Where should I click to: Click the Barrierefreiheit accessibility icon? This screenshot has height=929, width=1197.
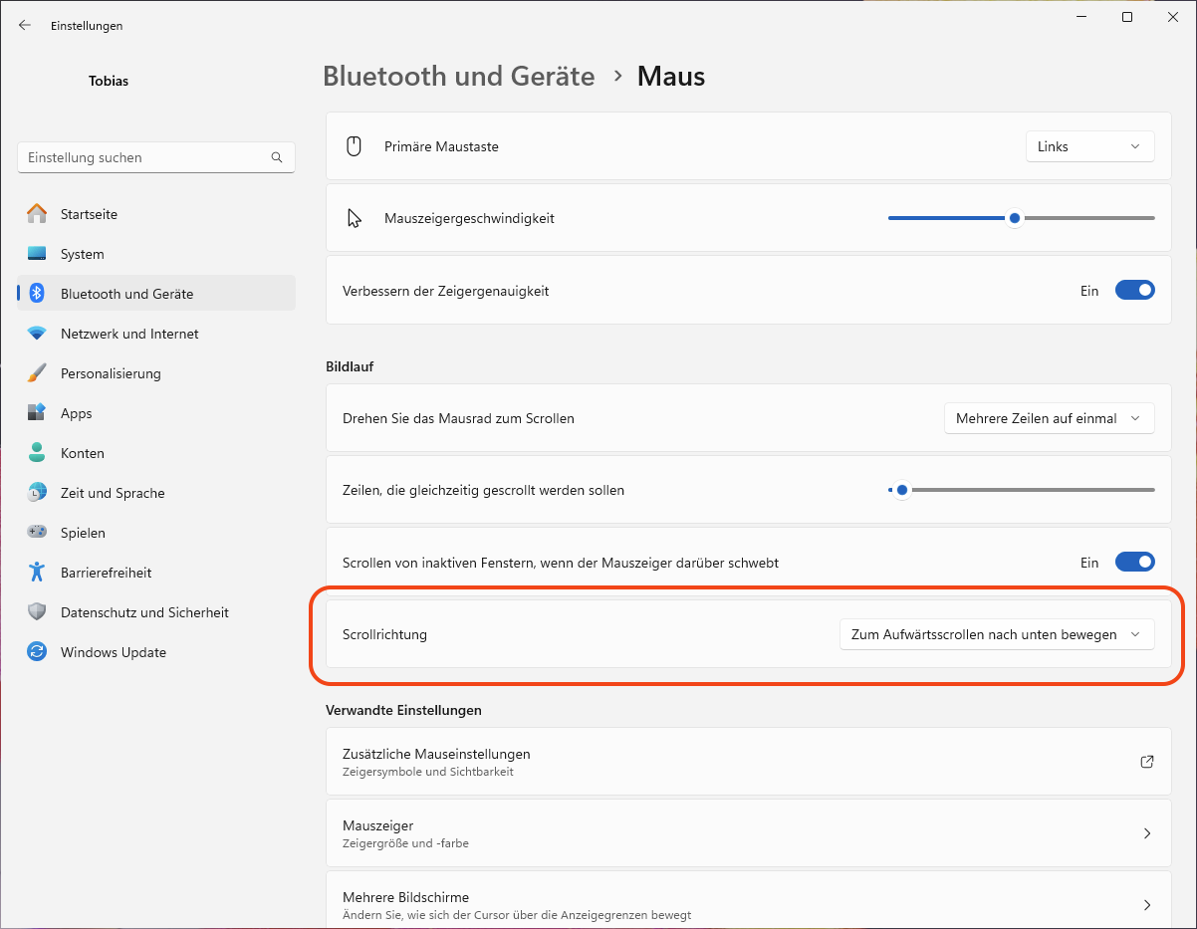pos(37,573)
